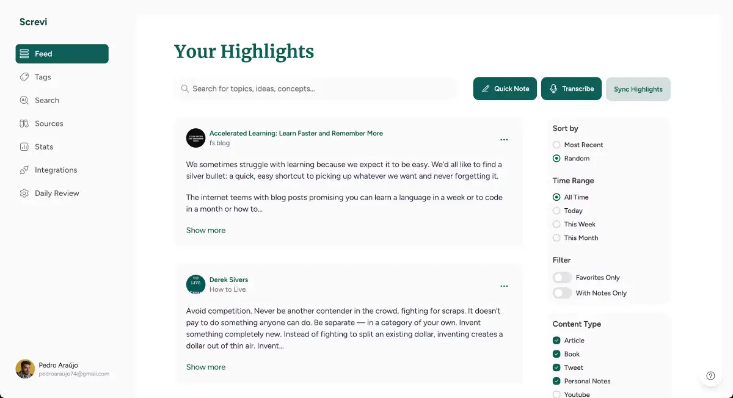Click the fs.blog source avatar icon
This screenshot has height=398, width=733.
point(195,138)
